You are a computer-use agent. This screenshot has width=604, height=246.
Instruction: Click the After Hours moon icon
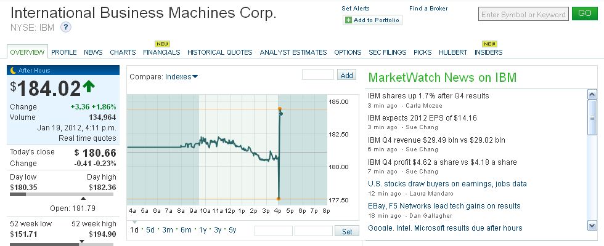(13, 70)
